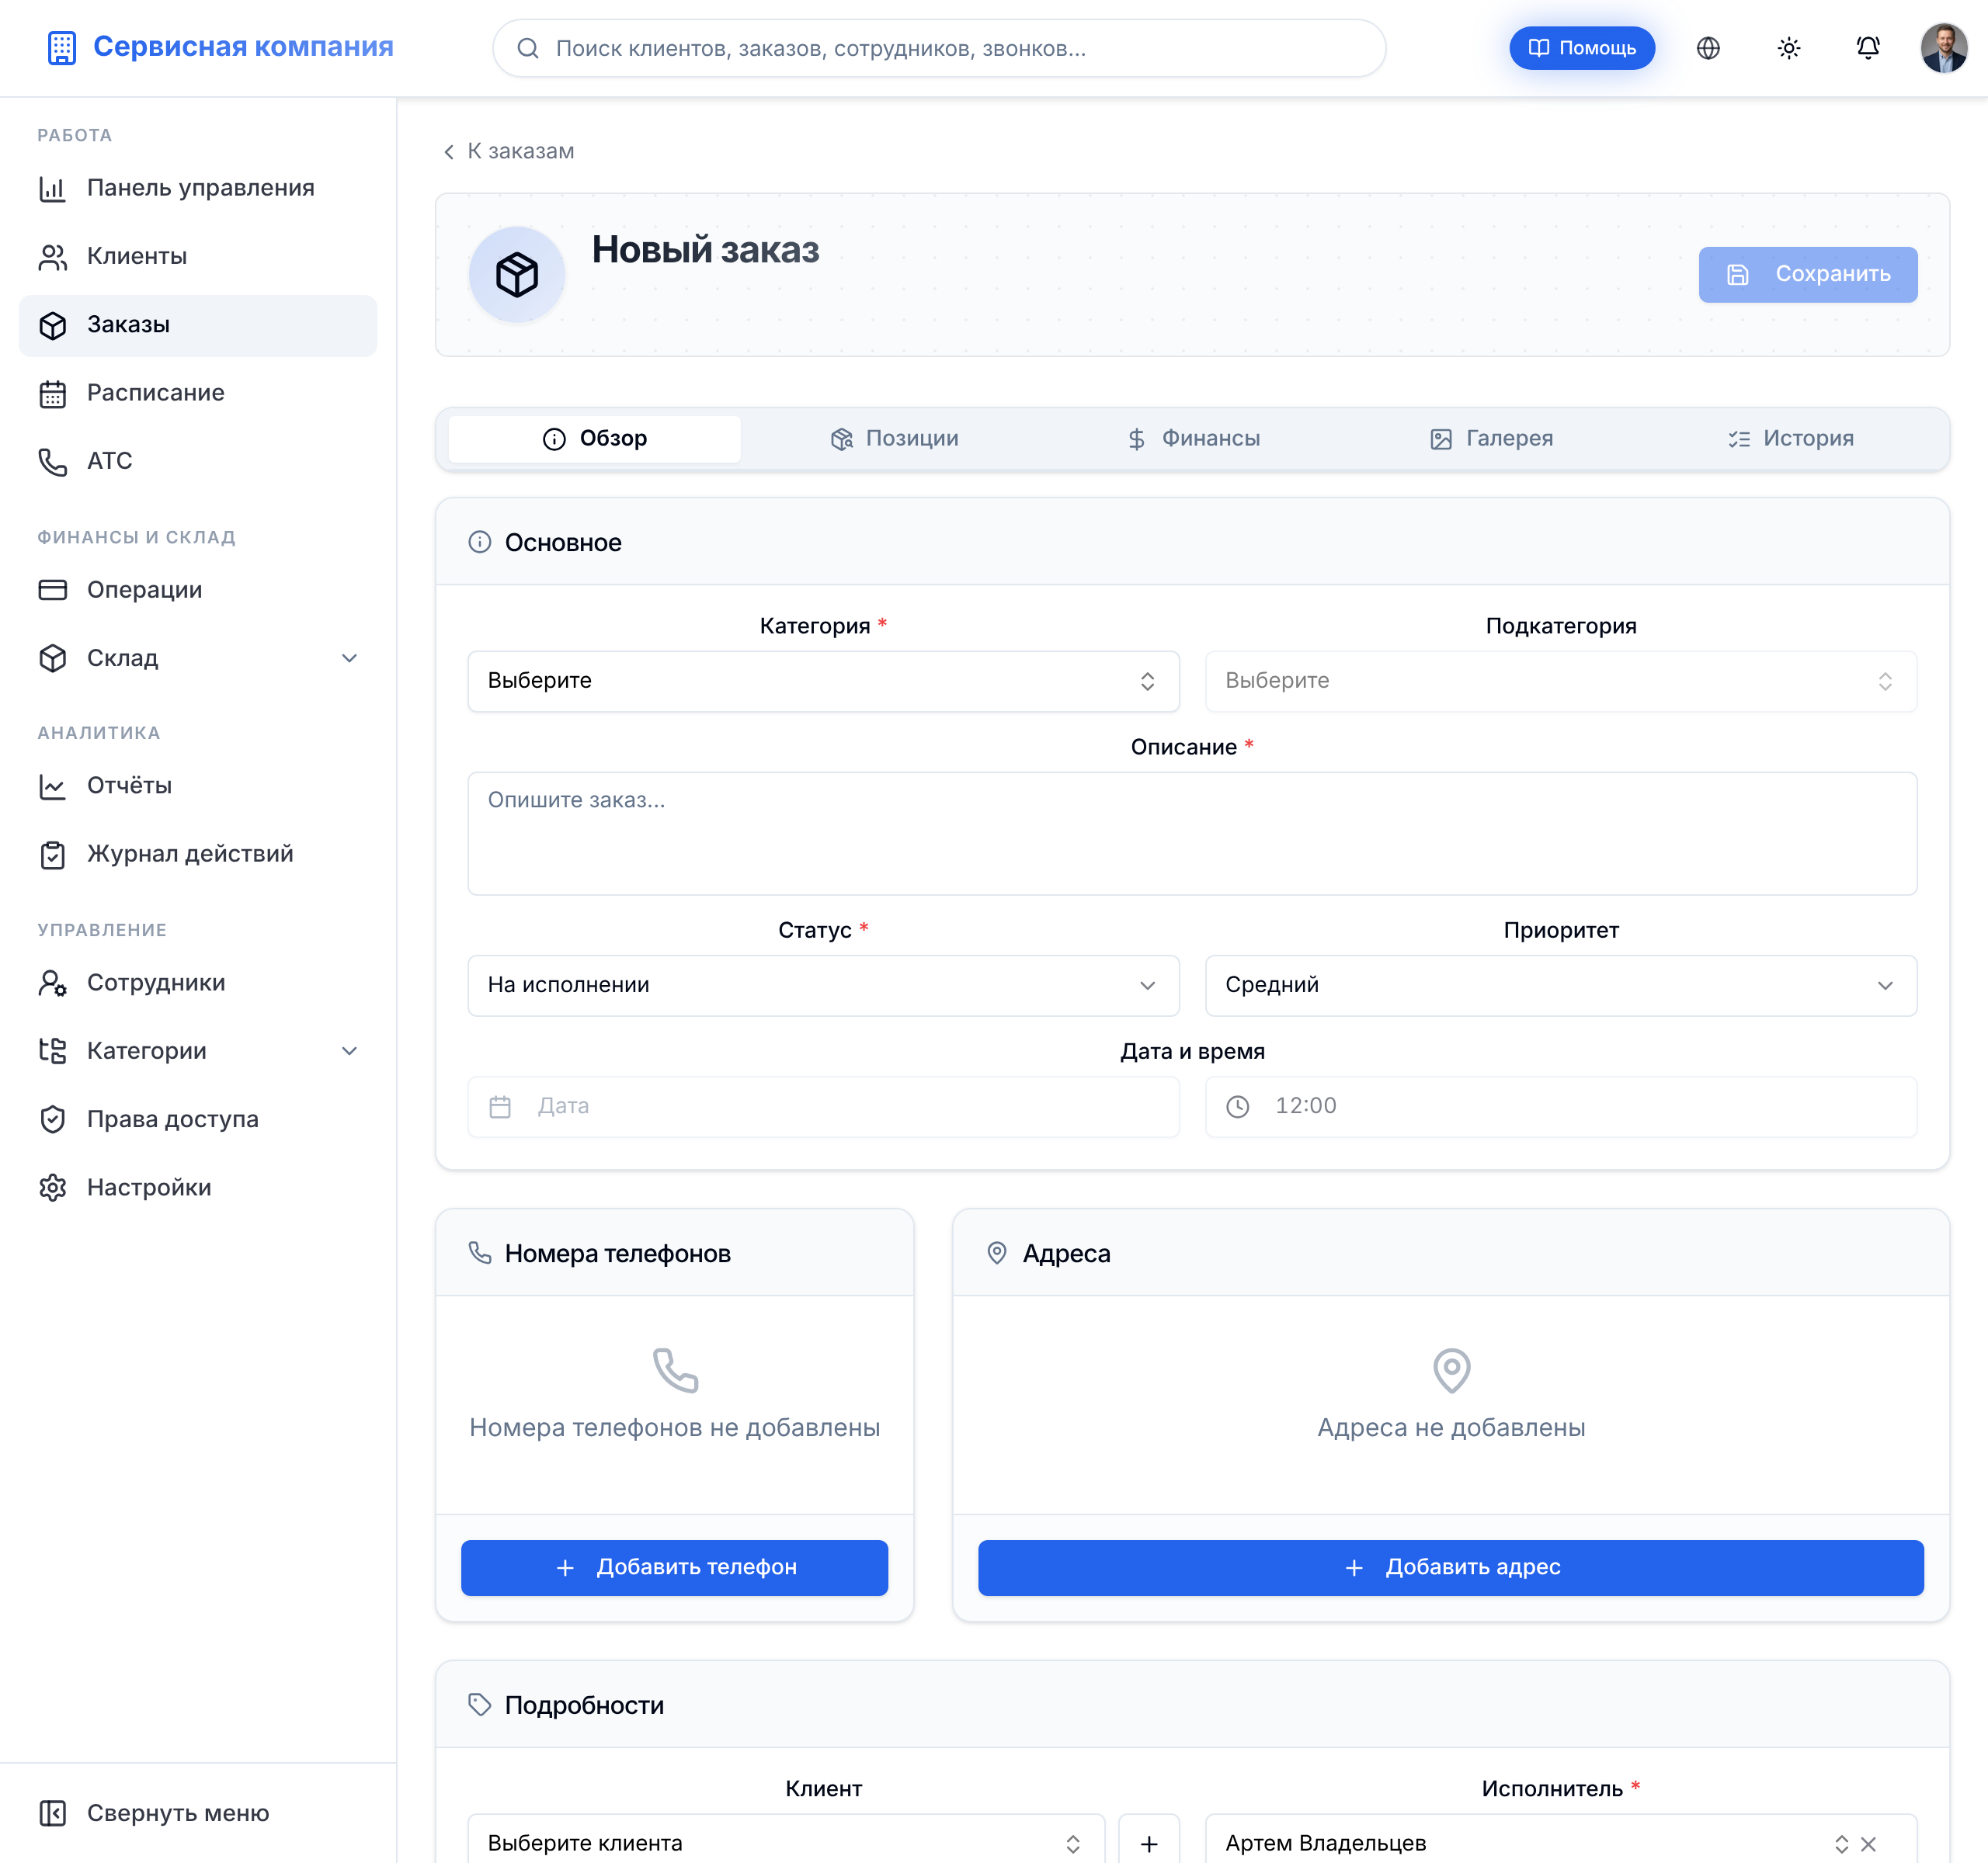The width and height of the screenshot is (1988, 1863).
Task: Go to Клиенты in the sidebar
Action: pos(198,256)
